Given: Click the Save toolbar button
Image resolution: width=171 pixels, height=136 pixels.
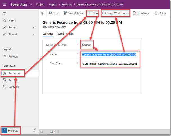Looking at the screenshot, I should coord(54,13).
